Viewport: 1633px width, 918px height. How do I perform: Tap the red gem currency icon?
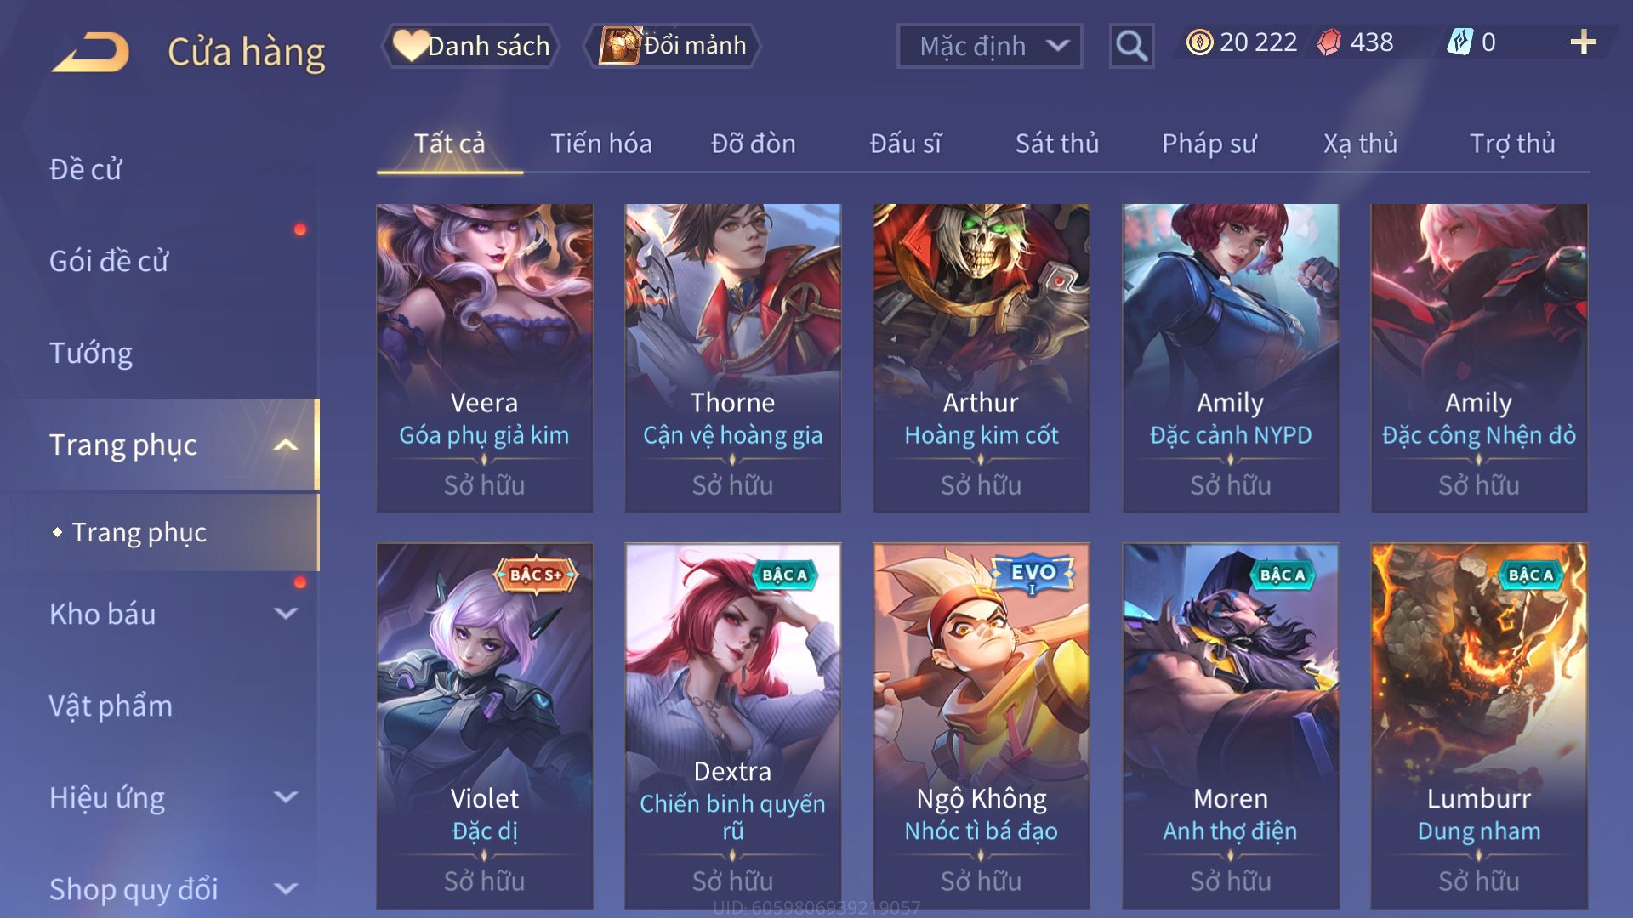pos(1329,42)
